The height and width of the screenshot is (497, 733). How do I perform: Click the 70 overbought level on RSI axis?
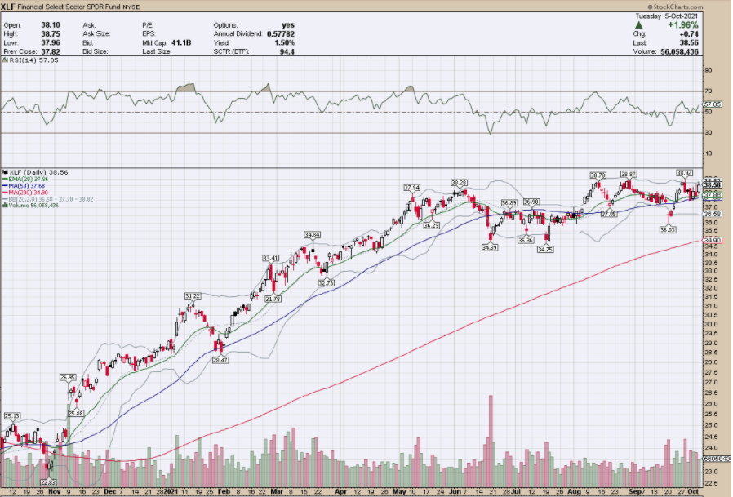[709, 91]
